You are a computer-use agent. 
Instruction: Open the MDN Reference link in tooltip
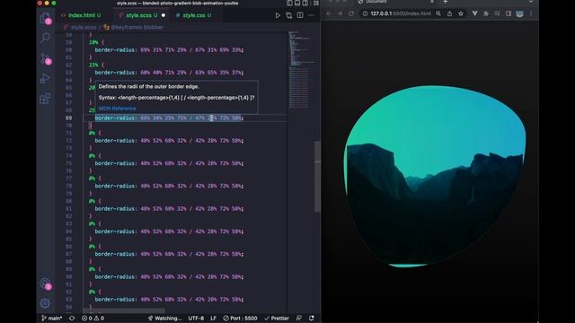pyautogui.click(x=118, y=109)
